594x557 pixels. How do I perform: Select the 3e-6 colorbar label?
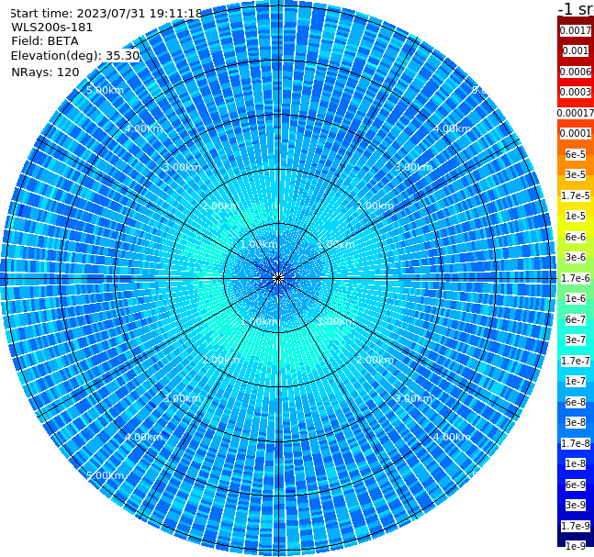[x=576, y=258]
